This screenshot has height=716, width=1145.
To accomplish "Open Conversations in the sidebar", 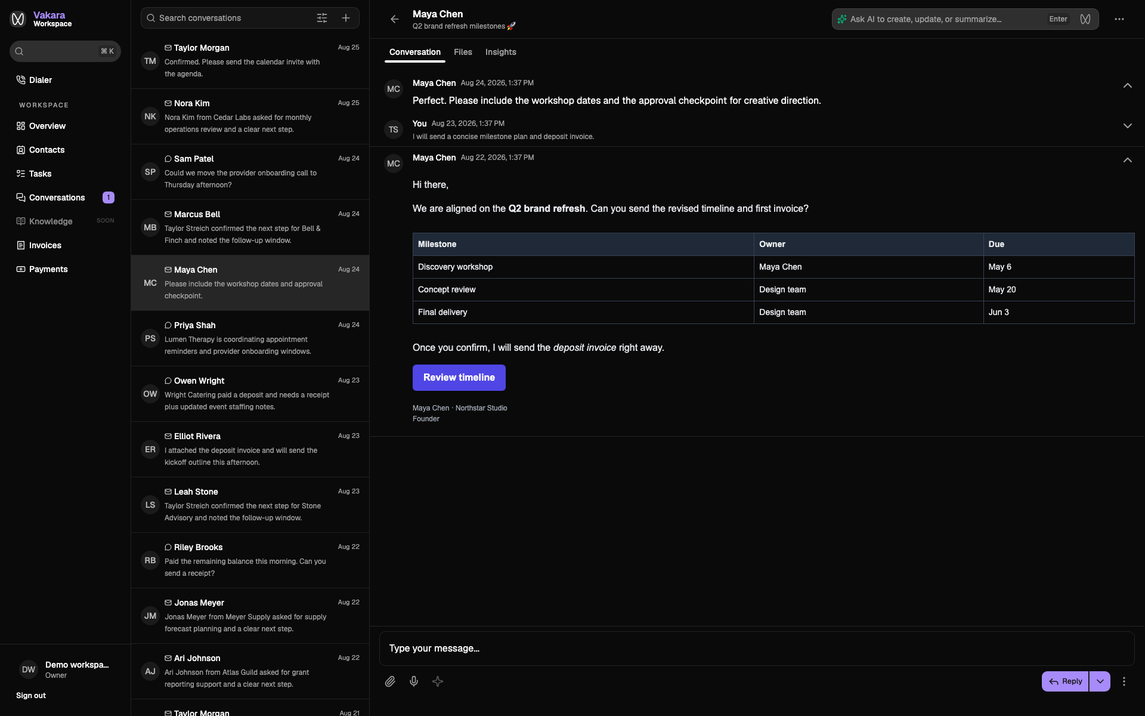I will pos(65,197).
